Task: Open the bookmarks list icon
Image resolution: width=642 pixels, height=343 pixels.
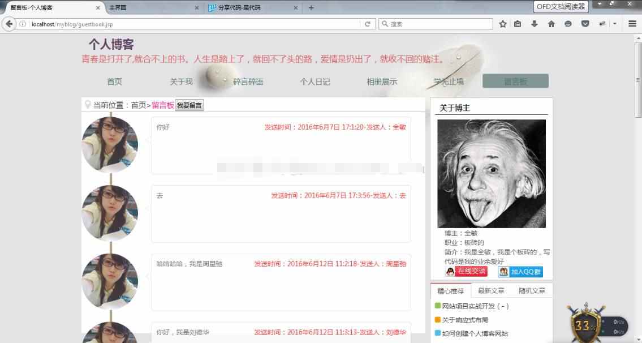Action: (518, 24)
